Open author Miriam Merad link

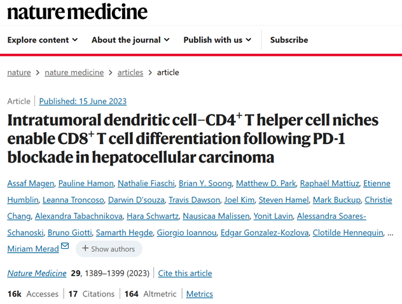pyautogui.click(x=33, y=249)
